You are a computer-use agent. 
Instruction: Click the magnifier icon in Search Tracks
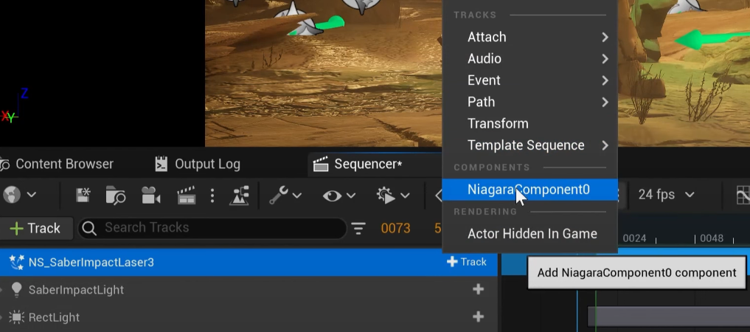pos(89,228)
